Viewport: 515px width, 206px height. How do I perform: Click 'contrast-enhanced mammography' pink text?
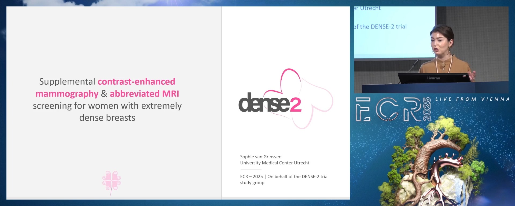(x=105, y=87)
